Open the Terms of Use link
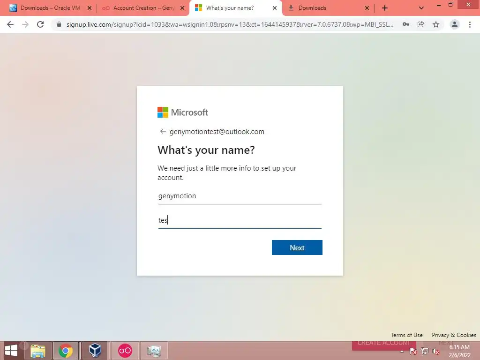The height and width of the screenshot is (360, 480). click(406, 335)
